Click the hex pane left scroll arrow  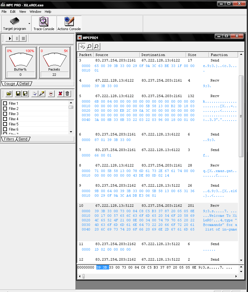80,276
